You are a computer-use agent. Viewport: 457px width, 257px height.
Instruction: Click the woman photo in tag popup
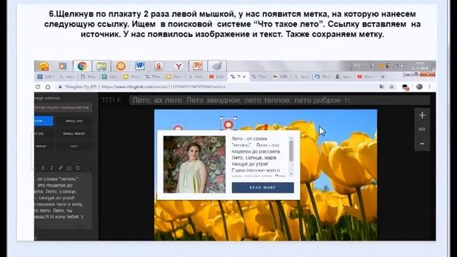(194, 164)
